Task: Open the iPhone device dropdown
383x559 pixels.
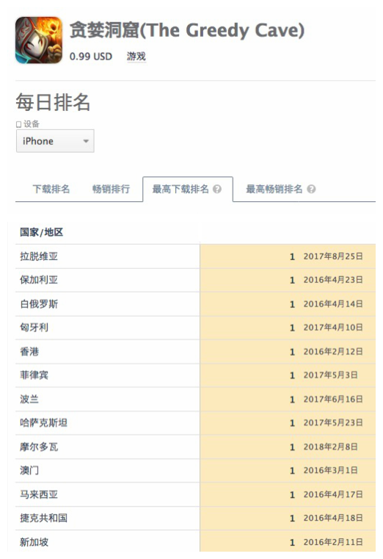Action: (55, 141)
